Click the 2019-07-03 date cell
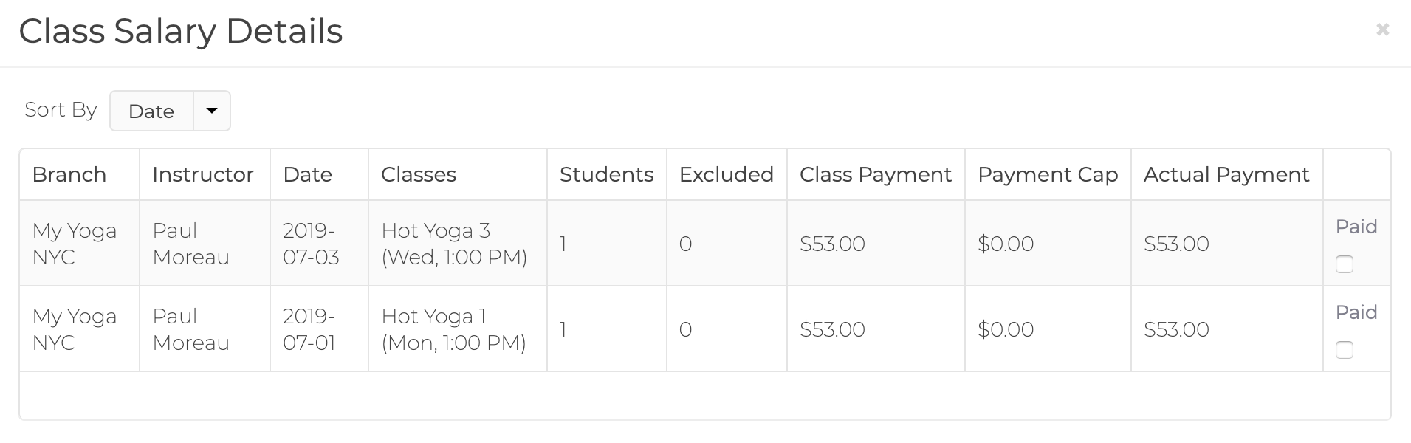This screenshot has width=1411, height=443. point(311,244)
